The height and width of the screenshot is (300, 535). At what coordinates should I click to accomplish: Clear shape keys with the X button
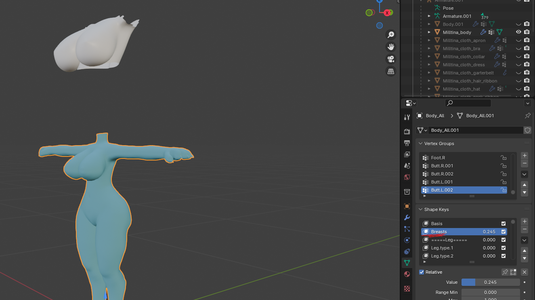(525, 272)
